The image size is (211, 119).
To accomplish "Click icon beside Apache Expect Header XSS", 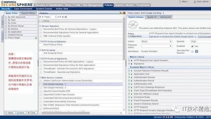I will pyautogui.click(x=41, y=91).
